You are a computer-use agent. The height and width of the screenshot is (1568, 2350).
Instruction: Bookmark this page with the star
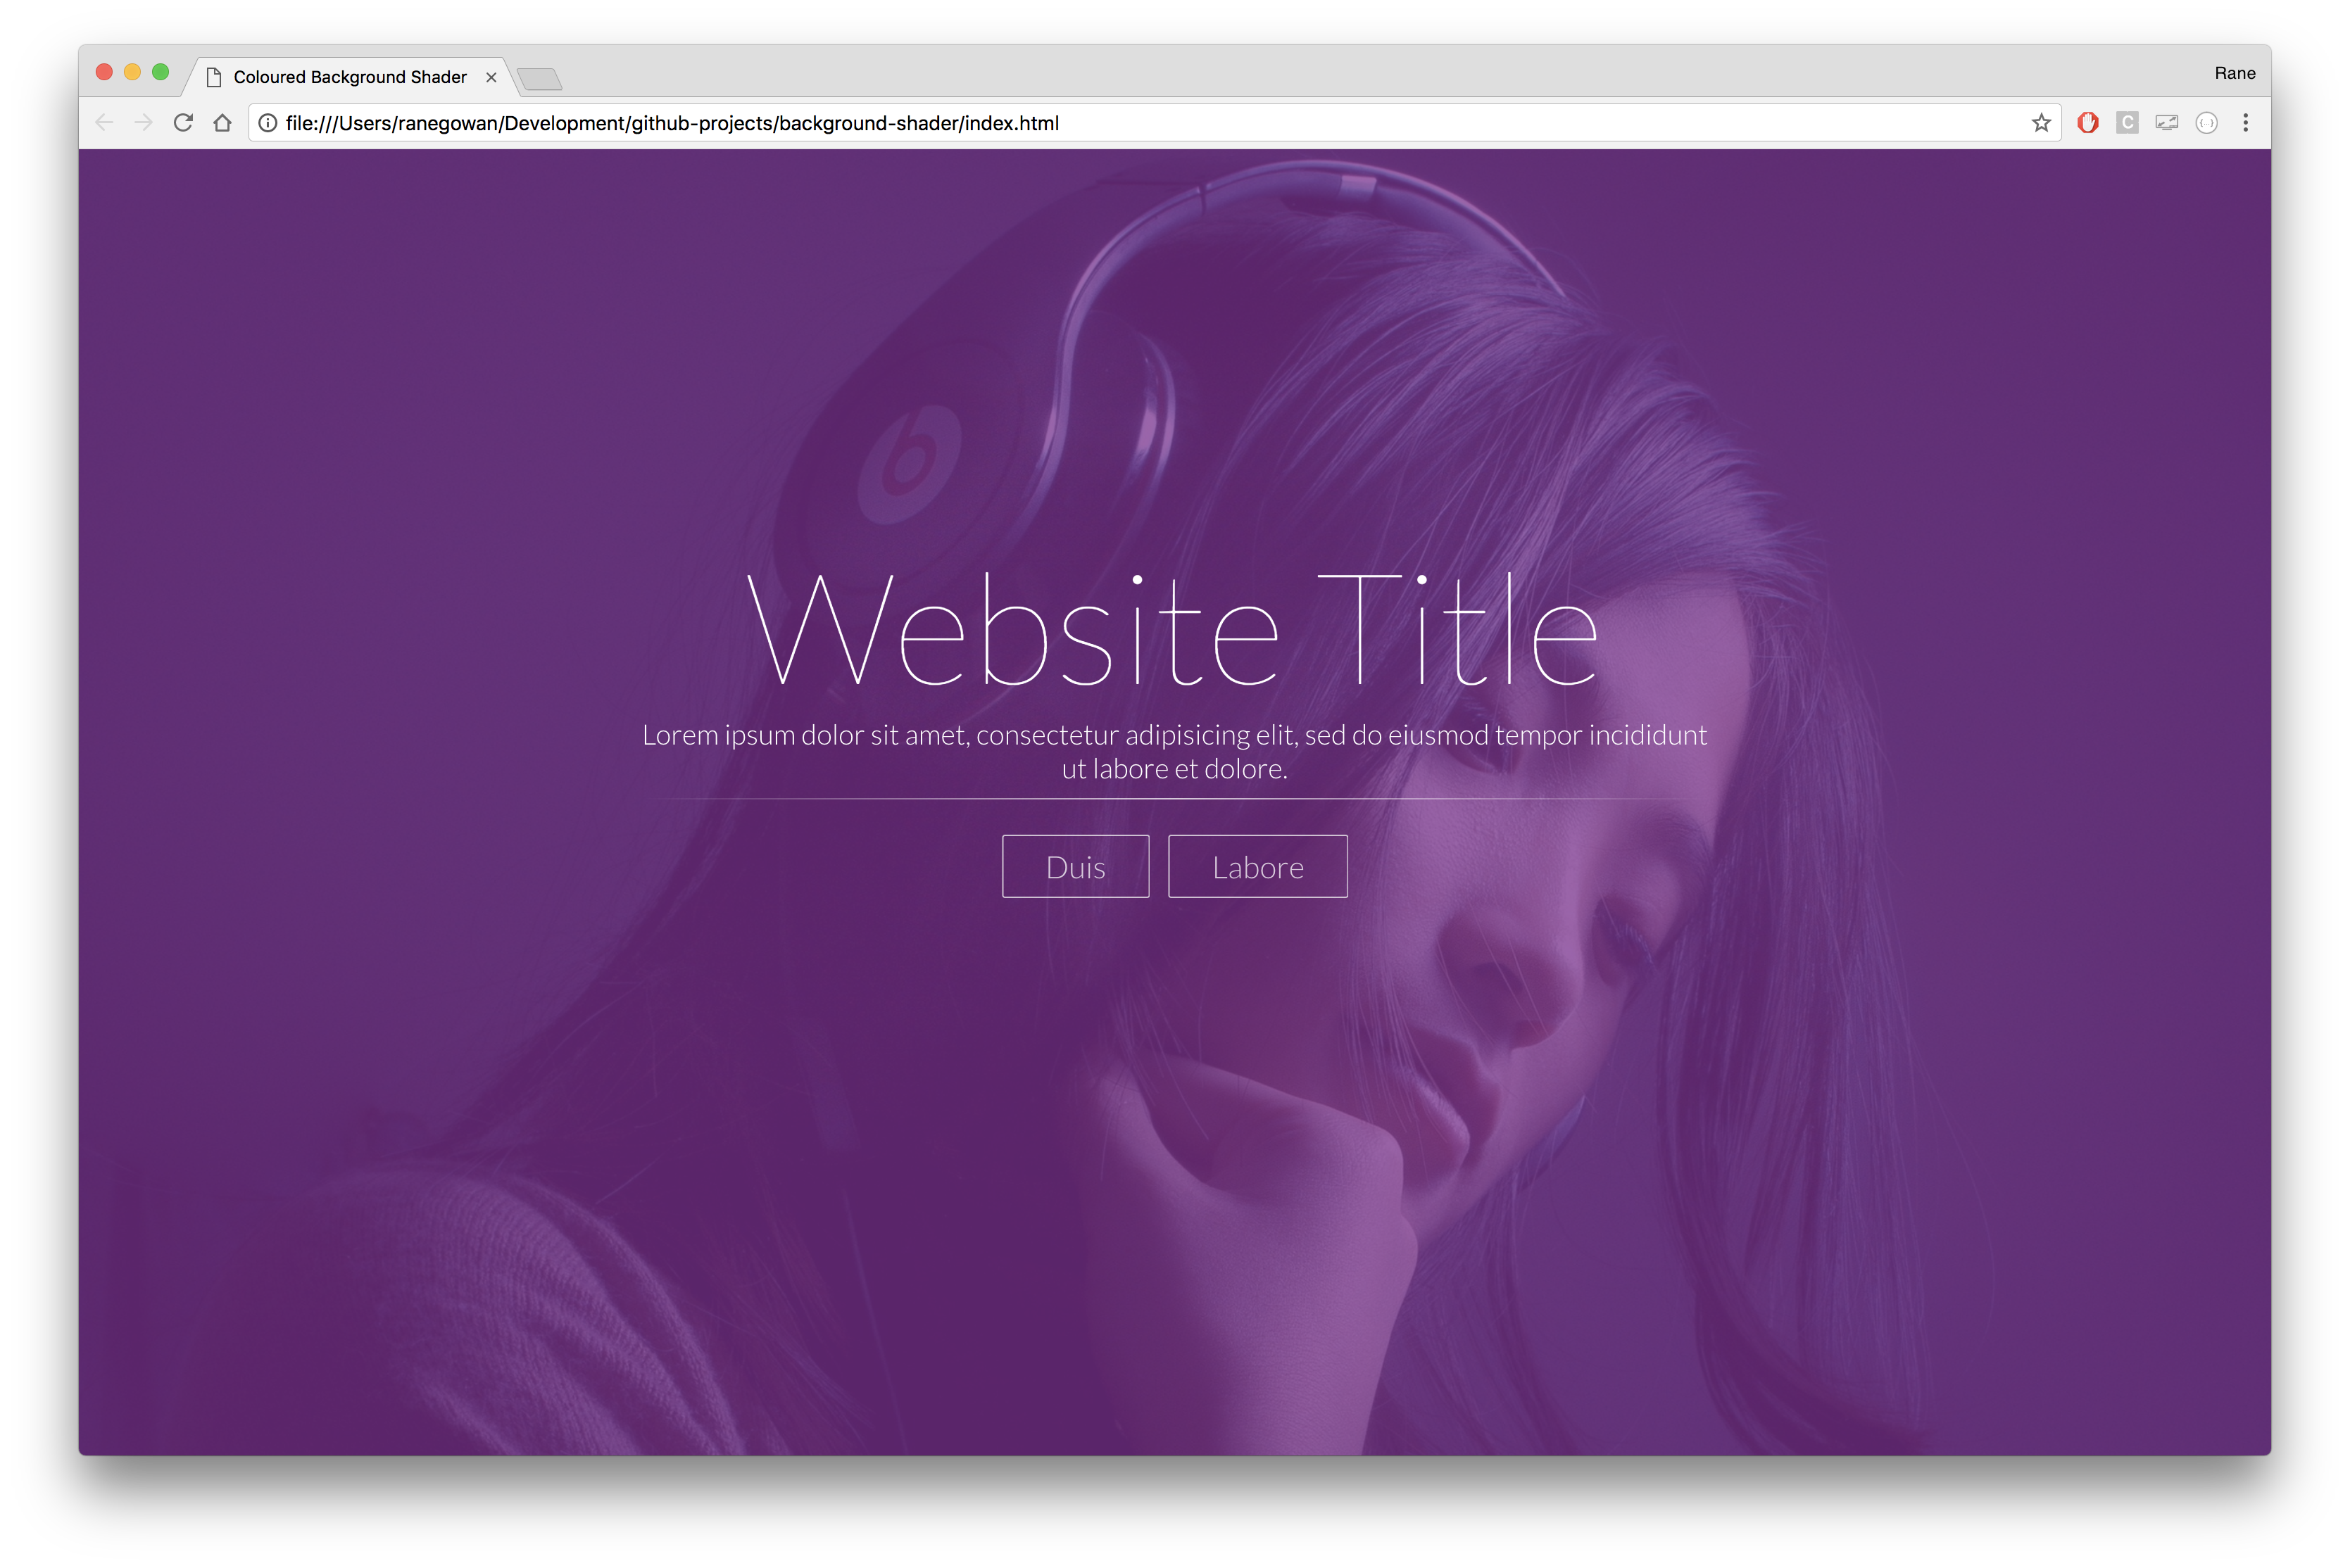click(x=2041, y=123)
